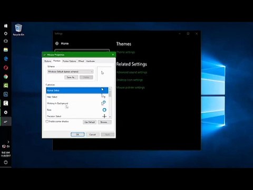Launch Opera browser from the taskbar

pyautogui.click(x=6, y=68)
